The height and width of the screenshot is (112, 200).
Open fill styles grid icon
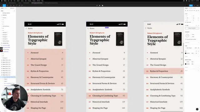[x=196, y=51]
